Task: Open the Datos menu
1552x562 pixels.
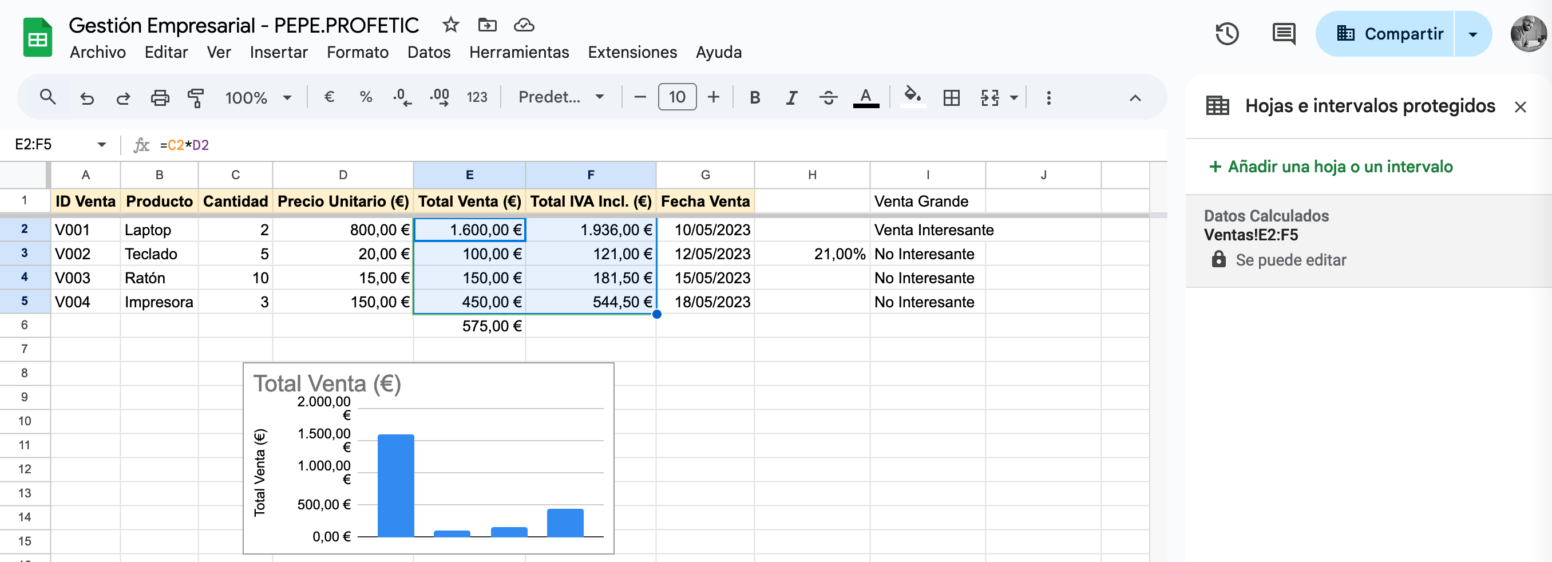Action: click(429, 53)
